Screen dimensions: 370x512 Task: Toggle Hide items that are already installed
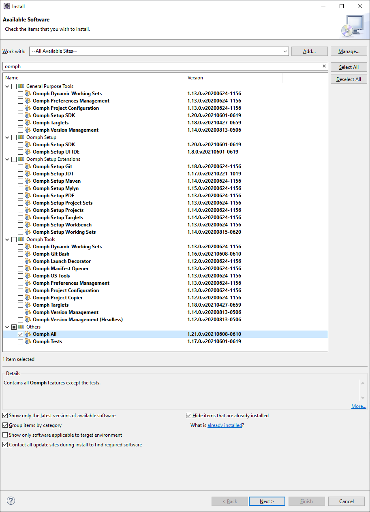coord(188,416)
